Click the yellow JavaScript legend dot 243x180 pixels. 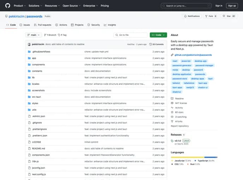tap(172, 161)
